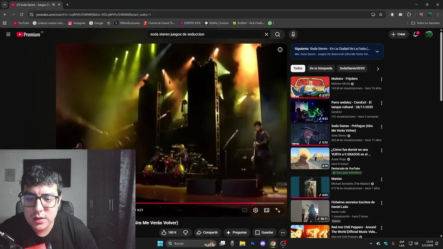The height and width of the screenshot is (249, 443).
Task: Expand the Mix playlist panel chevron
Action: click(x=377, y=52)
